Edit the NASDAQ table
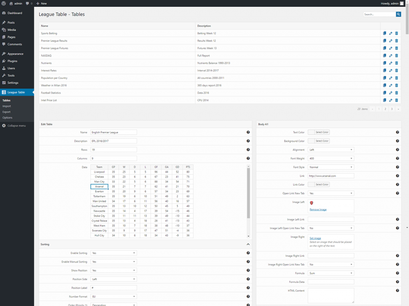The height and width of the screenshot is (306, 409). (x=390, y=55)
